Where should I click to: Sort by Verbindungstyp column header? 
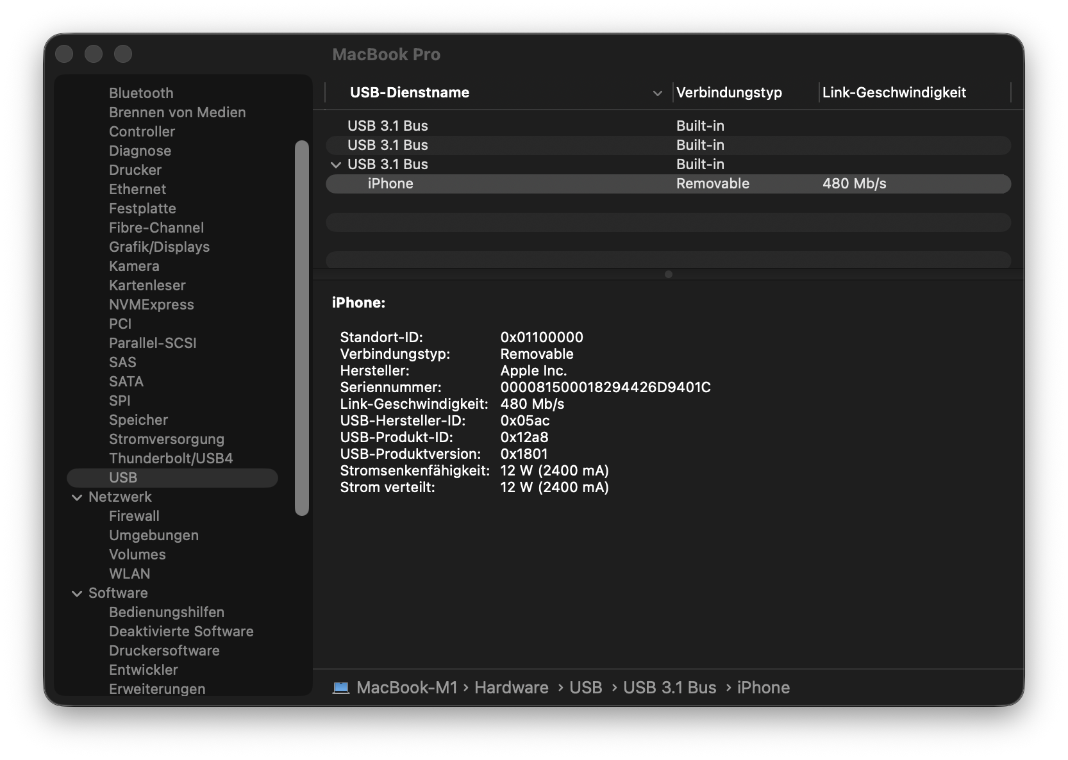(729, 93)
